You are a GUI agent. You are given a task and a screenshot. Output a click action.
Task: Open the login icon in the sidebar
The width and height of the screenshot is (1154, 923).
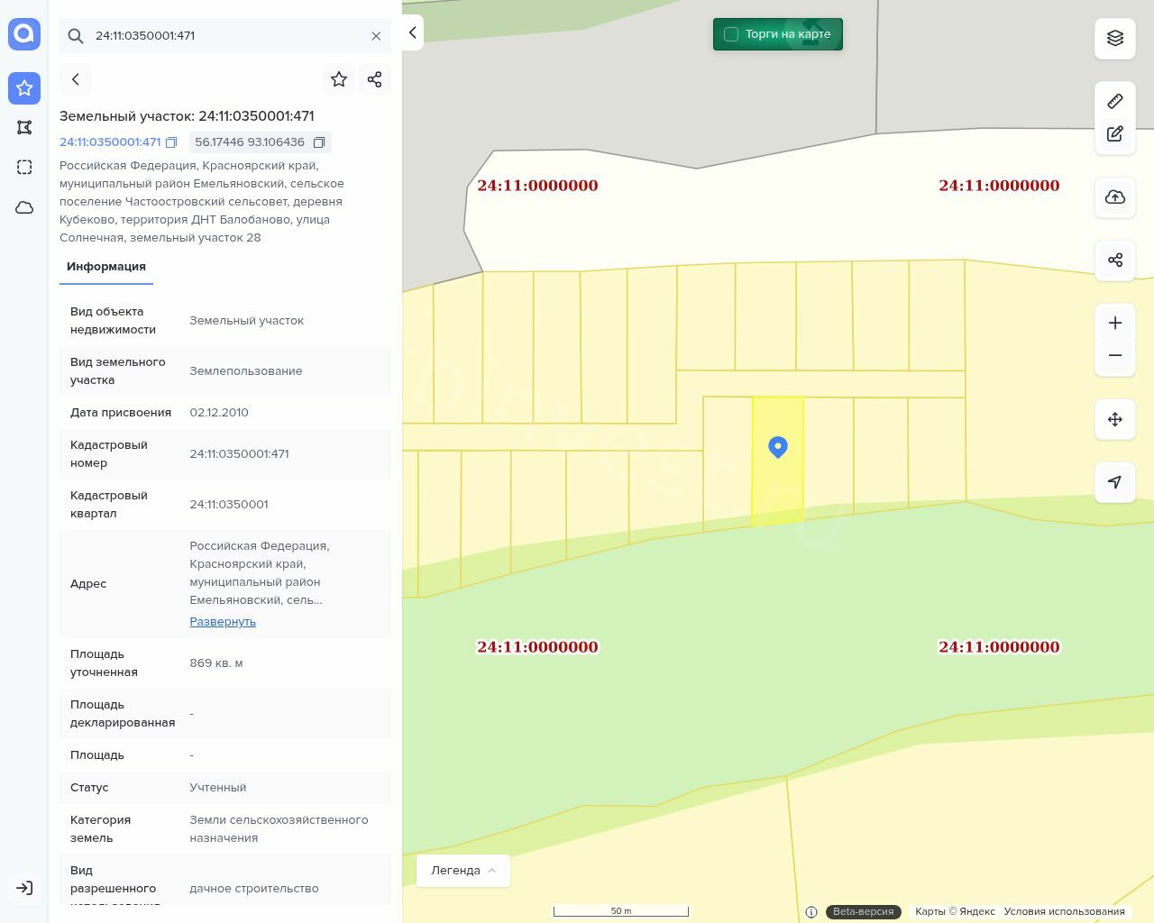click(24, 888)
